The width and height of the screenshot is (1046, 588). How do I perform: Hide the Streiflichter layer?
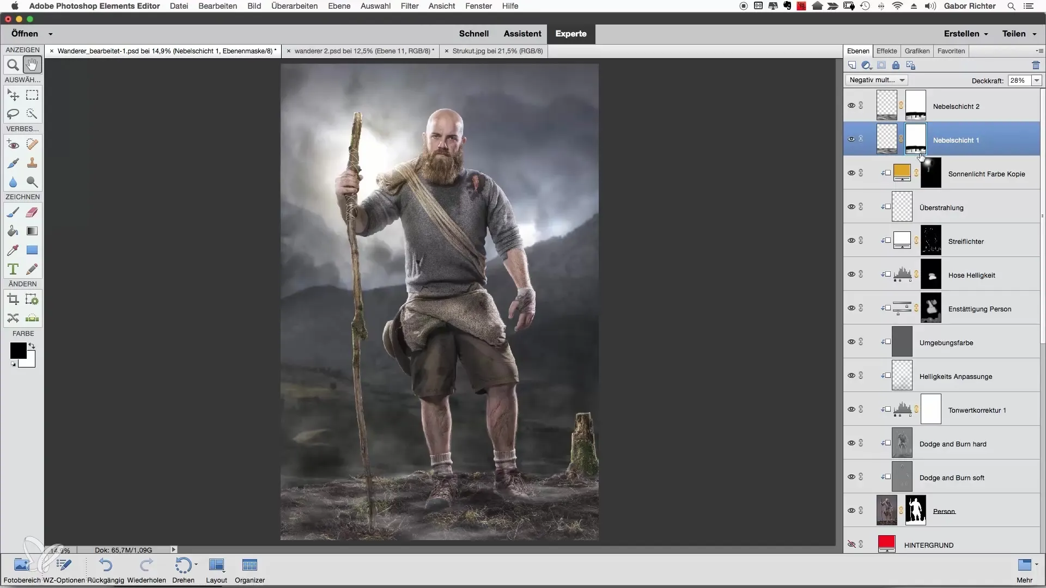pyautogui.click(x=851, y=241)
